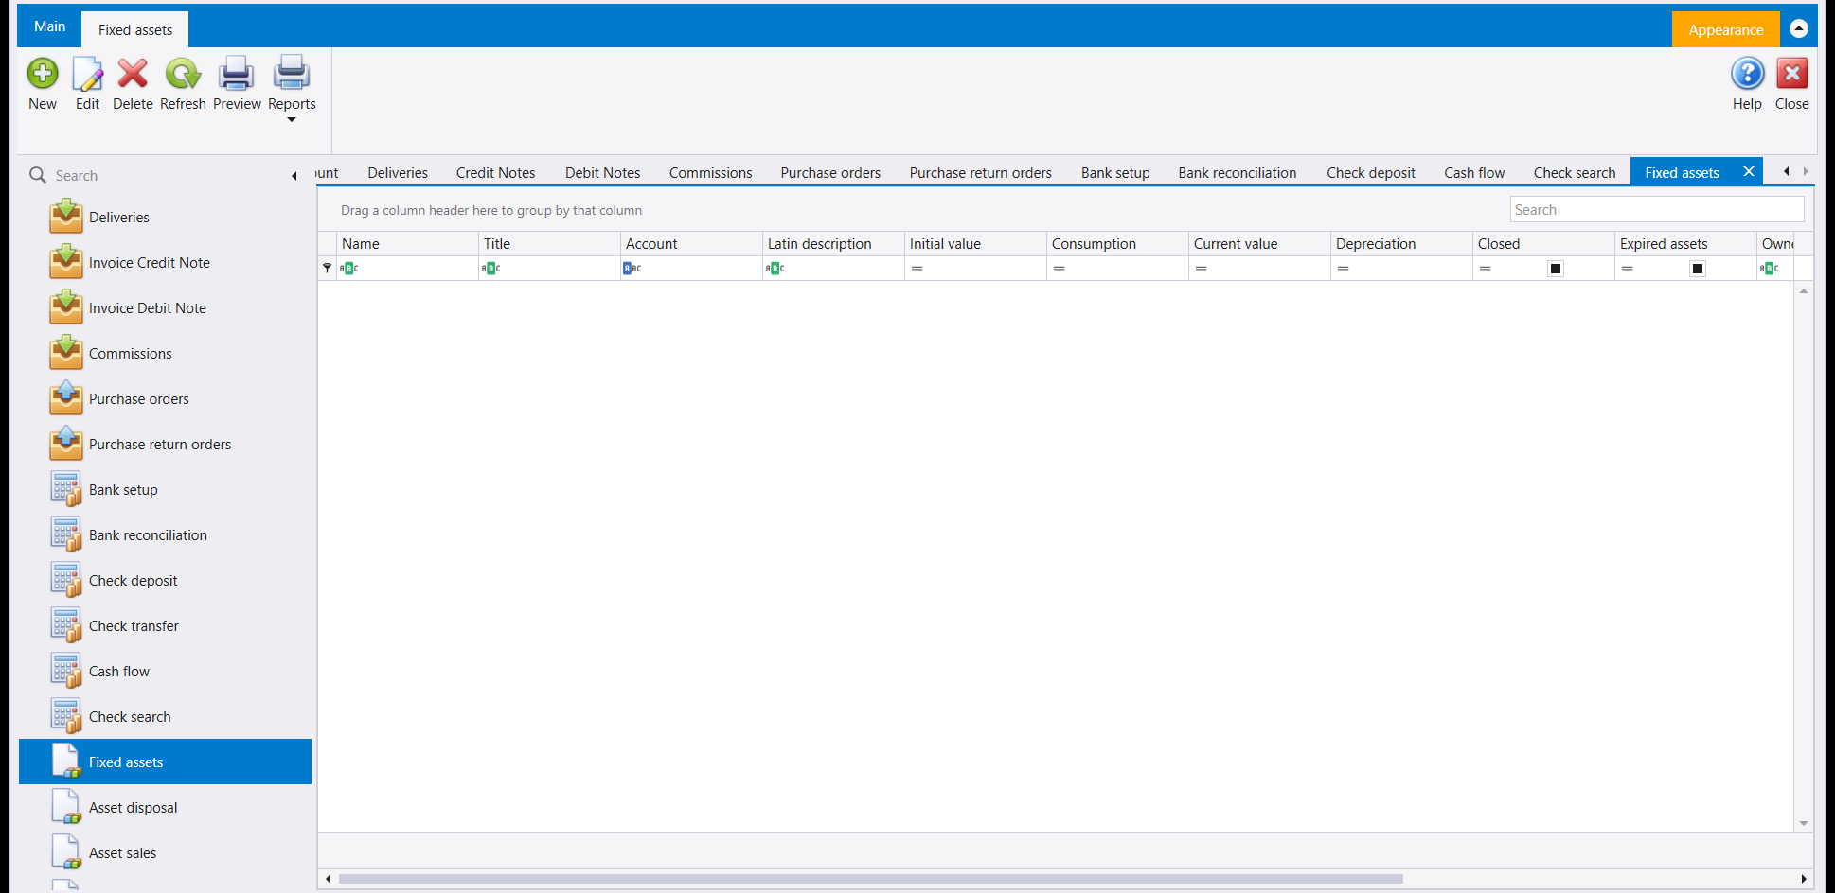Focus the grid Search field
This screenshot has height=893, width=1835.
(1657, 210)
